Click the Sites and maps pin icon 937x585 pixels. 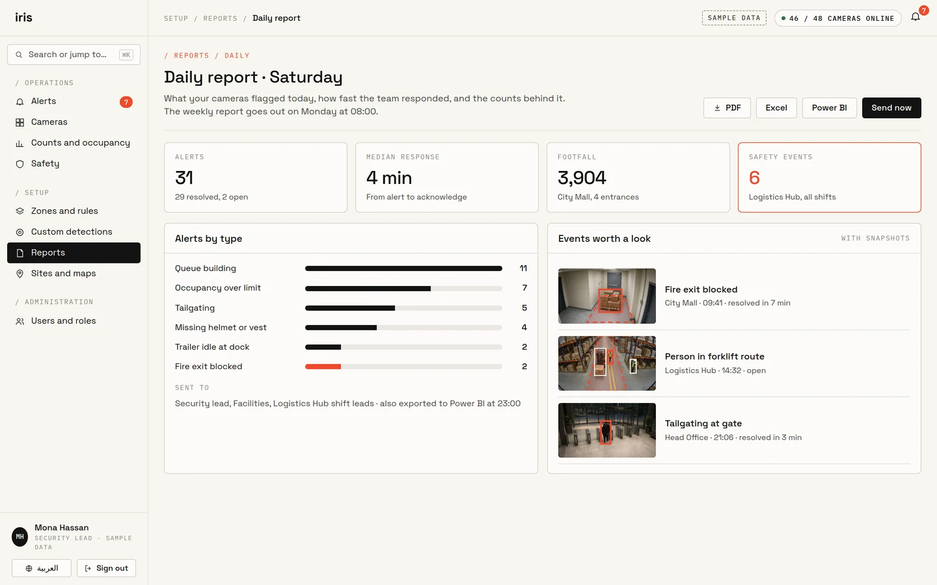tap(20, 274)
